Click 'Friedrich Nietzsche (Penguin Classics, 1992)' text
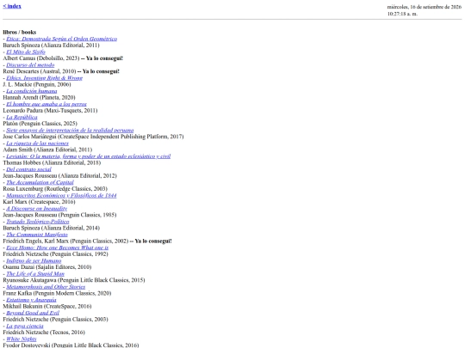465x348 pixels. [x=55, y=253]
